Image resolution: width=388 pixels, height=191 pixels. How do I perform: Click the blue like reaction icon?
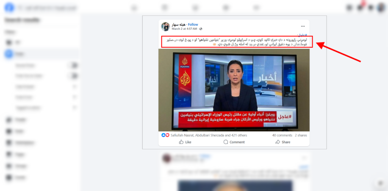tap(163, 135)
